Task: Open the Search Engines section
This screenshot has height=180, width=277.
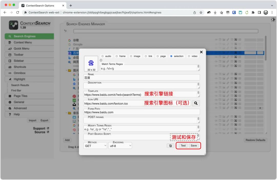Action: click(x=29, y=36)
